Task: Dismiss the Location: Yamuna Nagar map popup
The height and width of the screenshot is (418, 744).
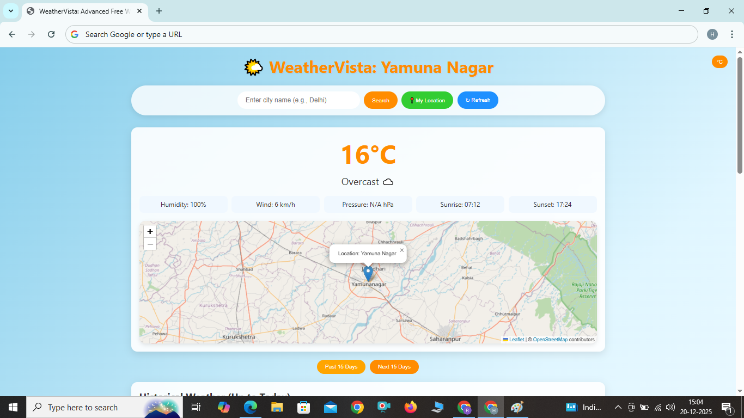Action: click(x=402, y=250)
